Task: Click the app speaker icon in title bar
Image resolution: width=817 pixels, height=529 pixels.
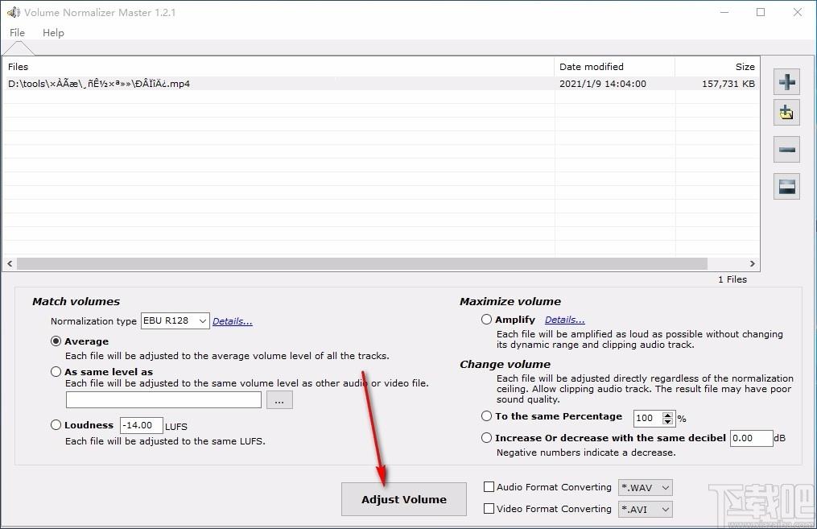Action: (x=13, y=12)
